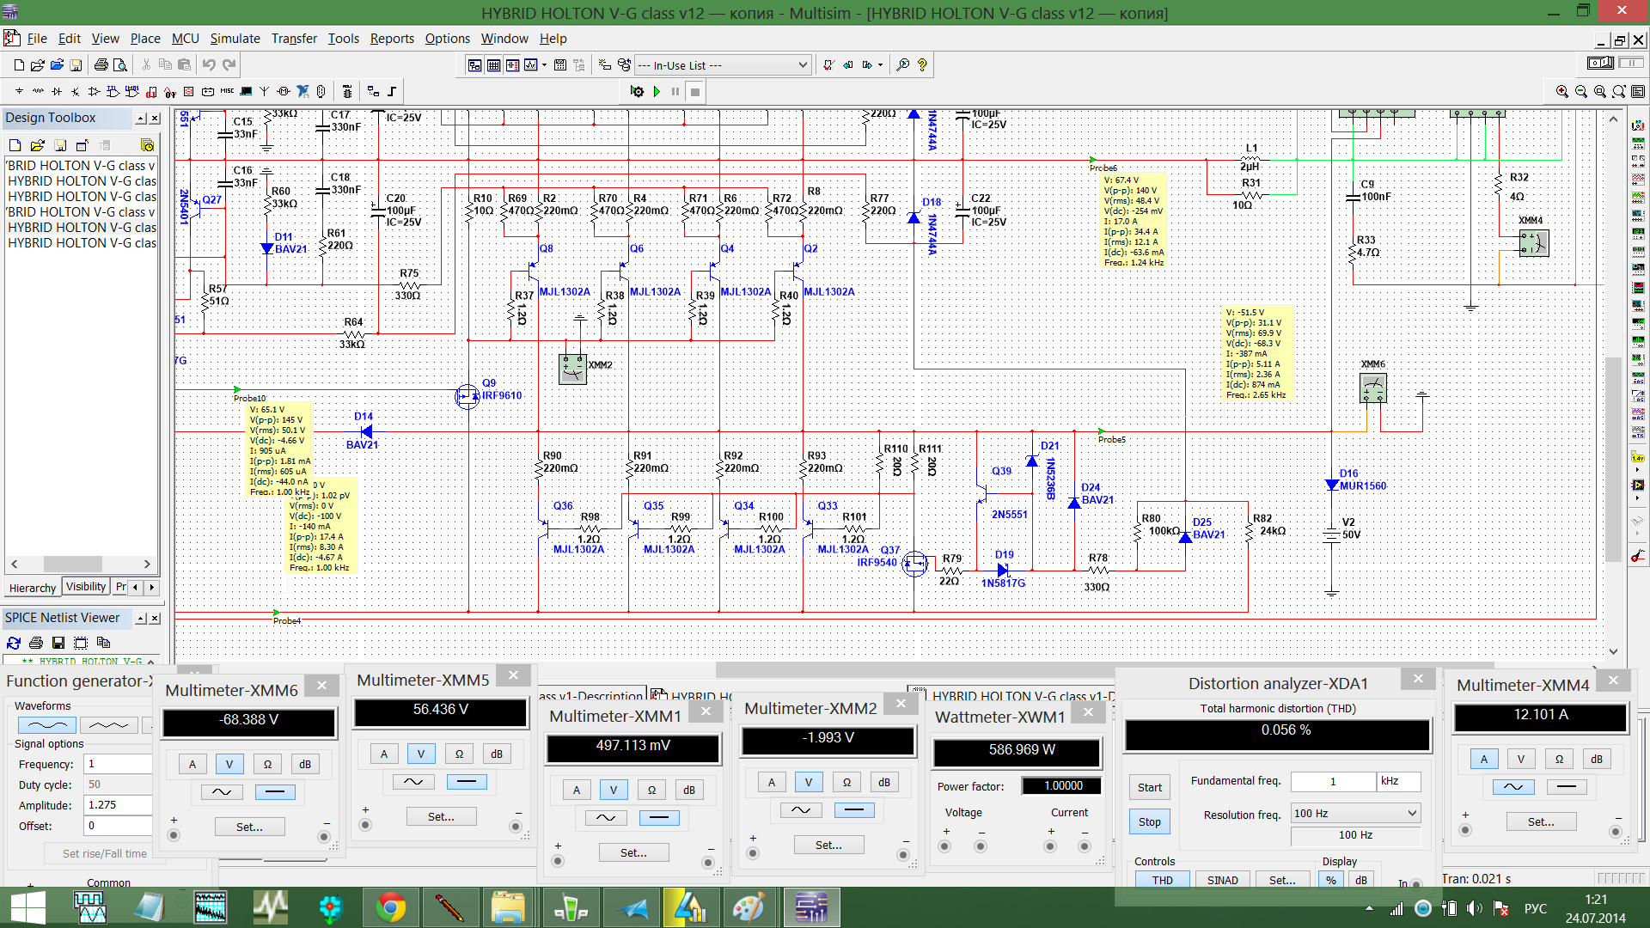The height and width of the screenshot is (928, 1650).
Task: Click Set... on Multimeter-XMM2
Action: 828,845
